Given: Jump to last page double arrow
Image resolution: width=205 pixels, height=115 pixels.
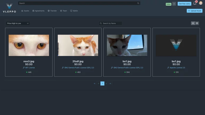Looking at the screenshot, I should [x=110, y=83].
